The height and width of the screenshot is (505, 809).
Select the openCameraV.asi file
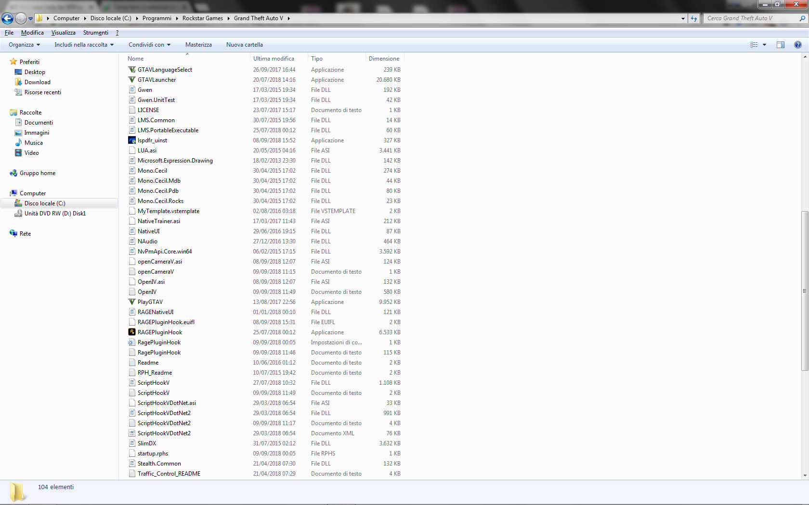point(160,262)
